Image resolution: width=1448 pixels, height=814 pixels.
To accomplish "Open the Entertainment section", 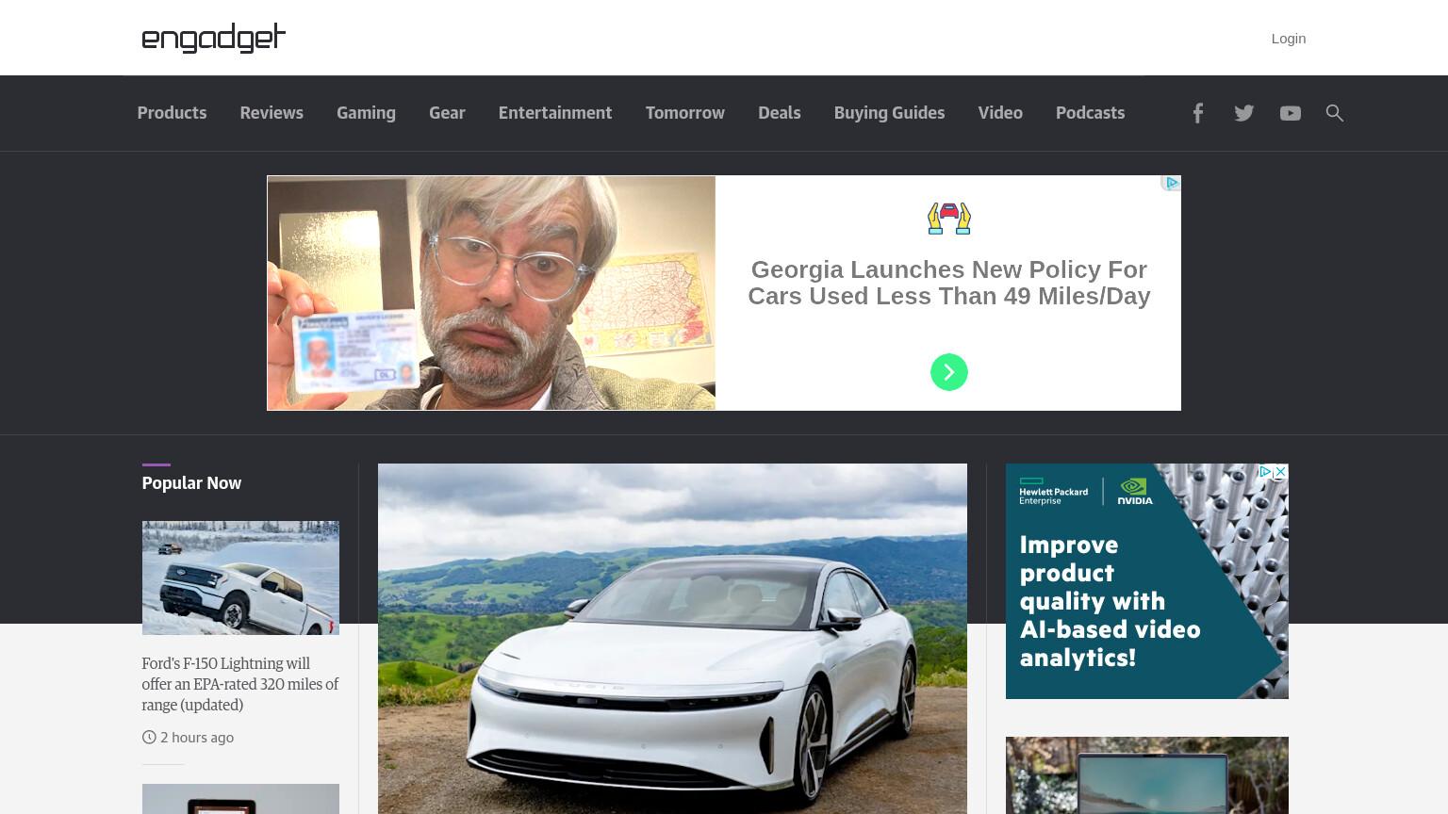I will pos(555,113).
